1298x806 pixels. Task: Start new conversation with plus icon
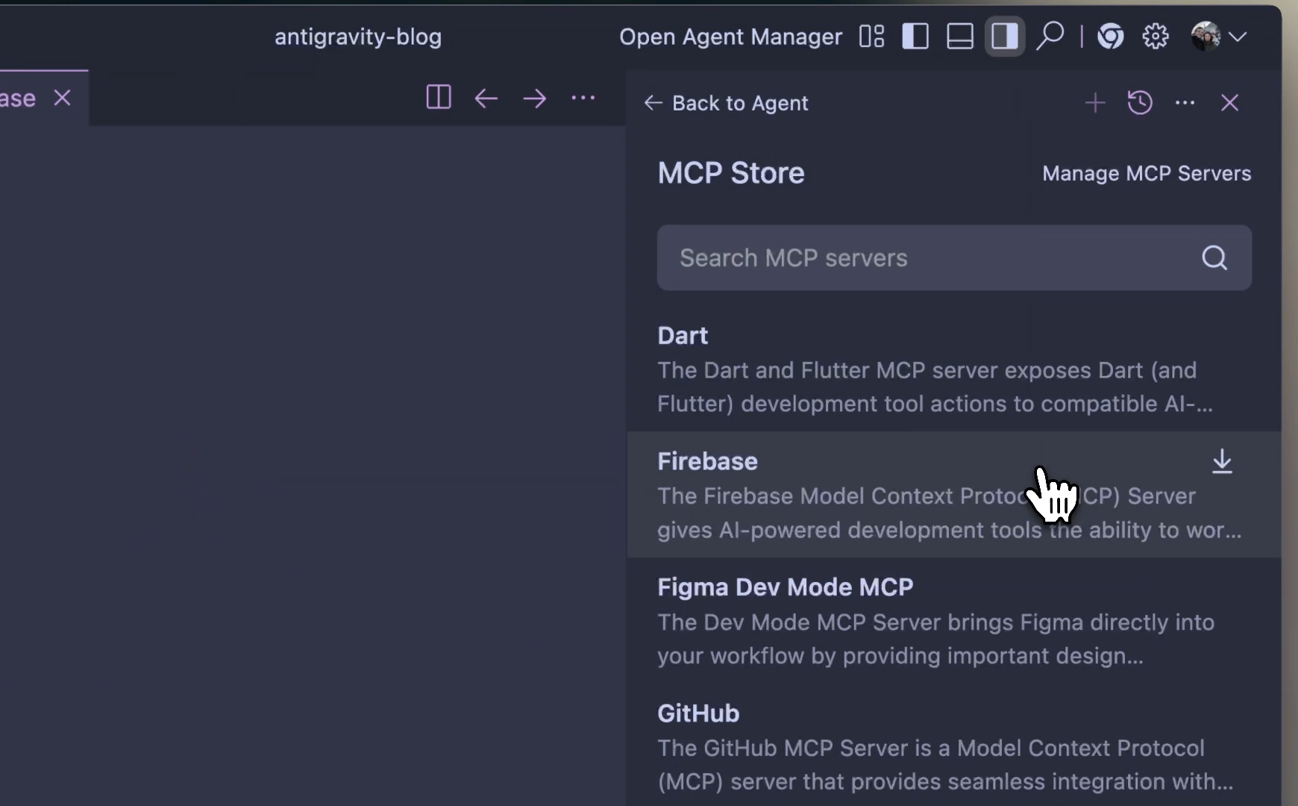click(x=1095, y=103)
